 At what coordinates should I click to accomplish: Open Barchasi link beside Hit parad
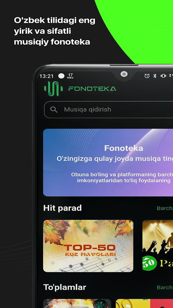tap(165, 208)
